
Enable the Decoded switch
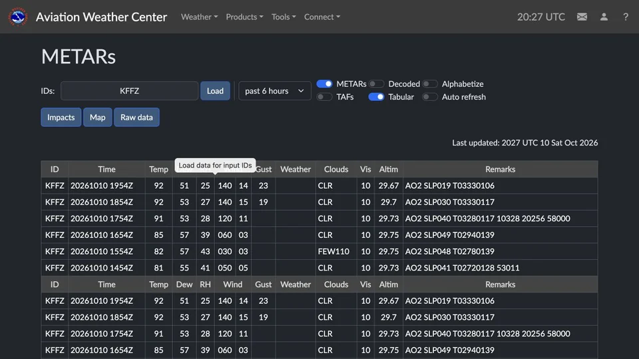click(376, 84)
